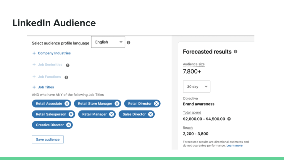
Task: Open the 30 day forecast dropdown
Action: 196,87
